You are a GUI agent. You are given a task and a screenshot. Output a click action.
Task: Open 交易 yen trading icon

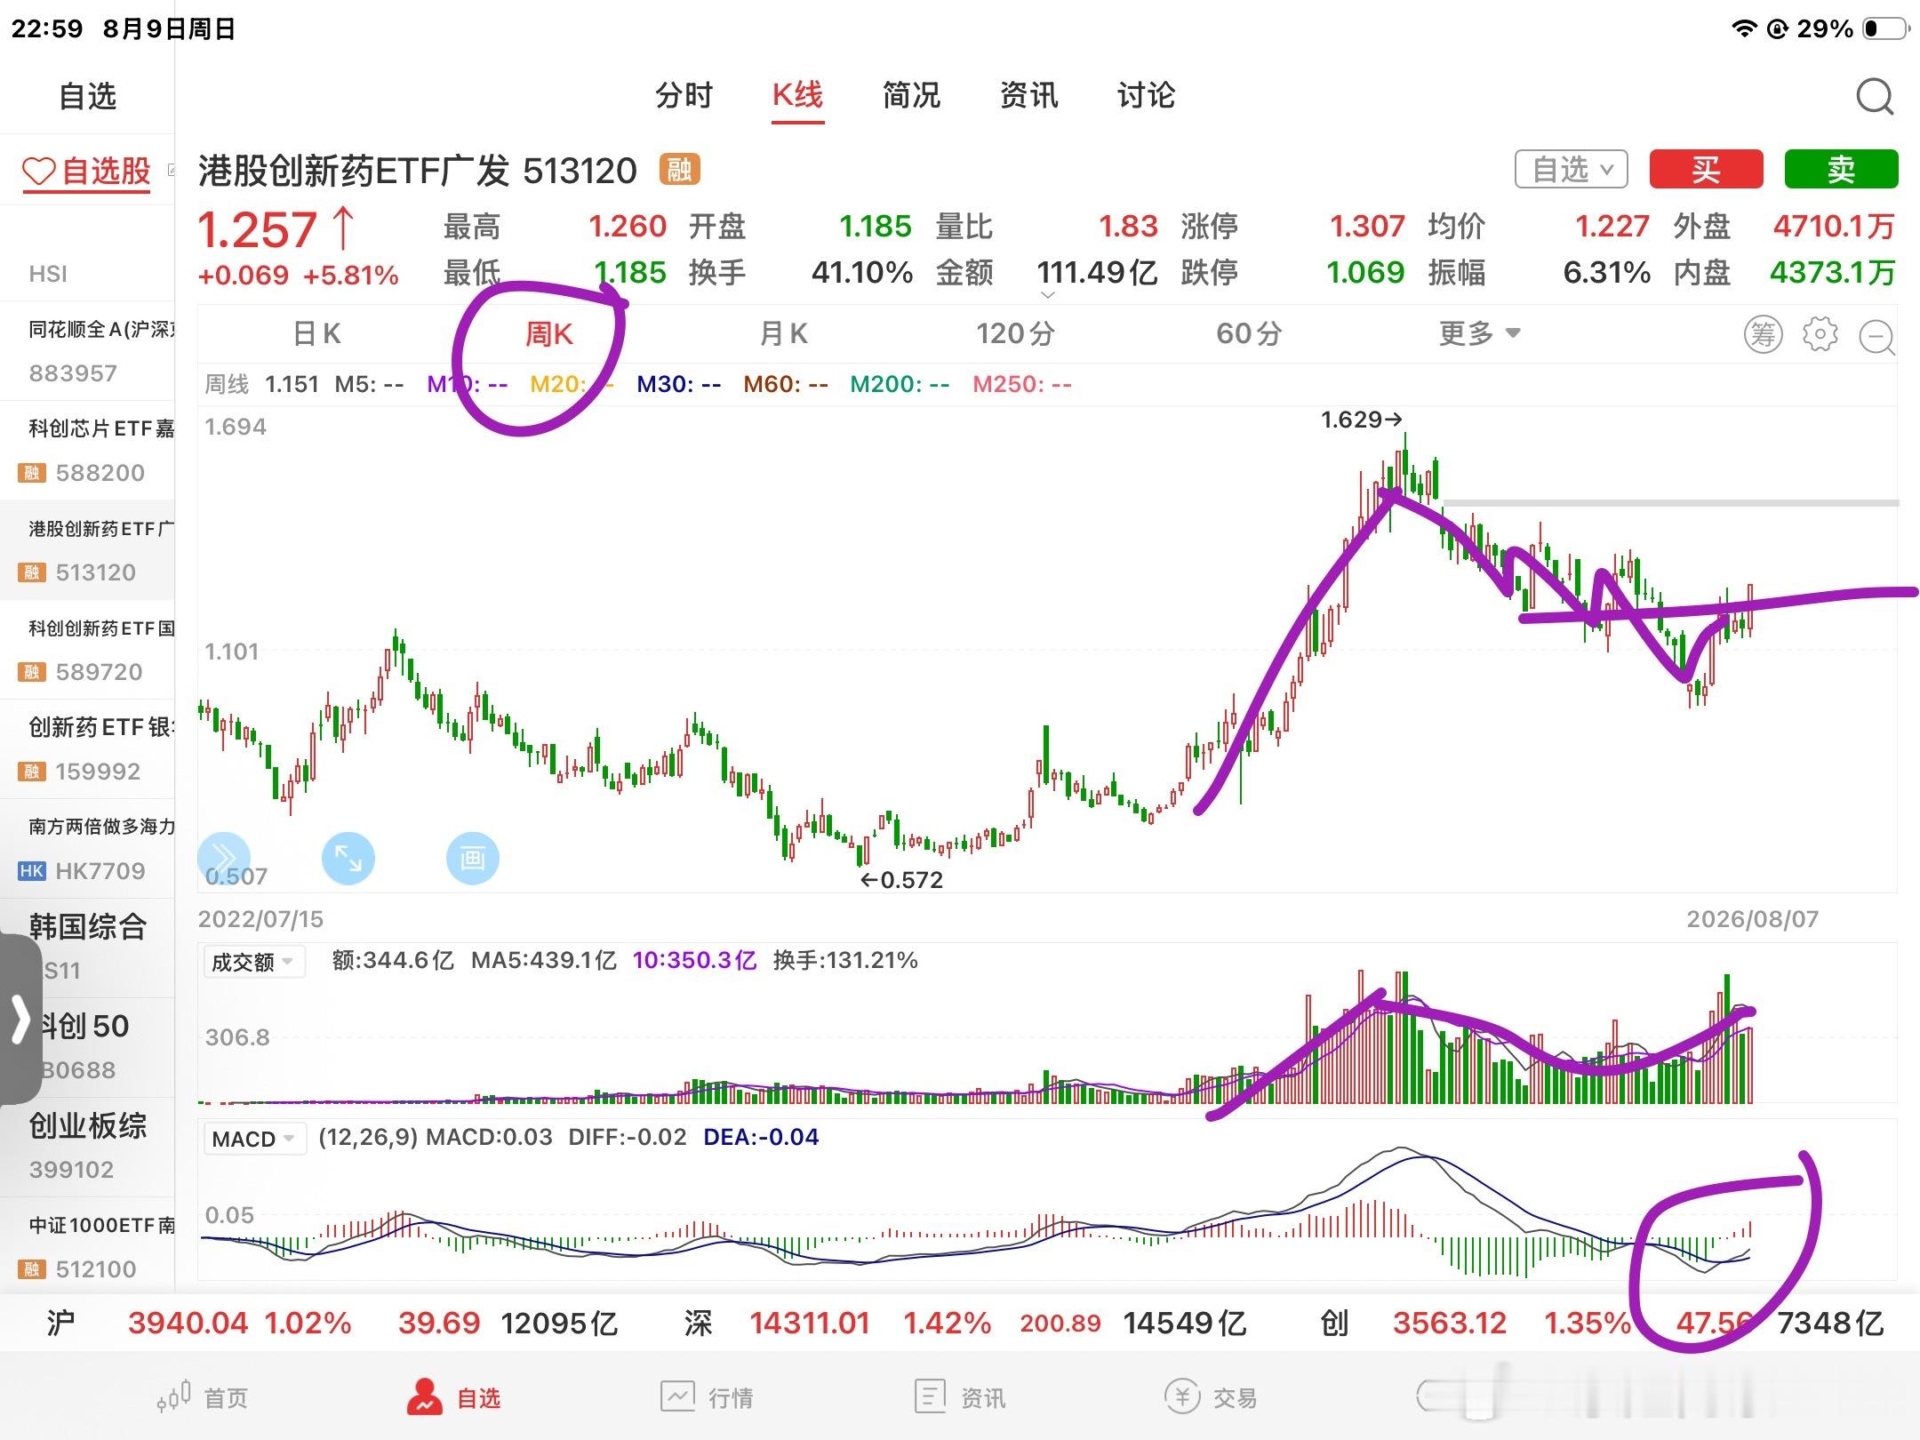pos(1182,1396)
